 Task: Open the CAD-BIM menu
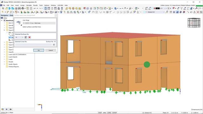coord(60,5)
